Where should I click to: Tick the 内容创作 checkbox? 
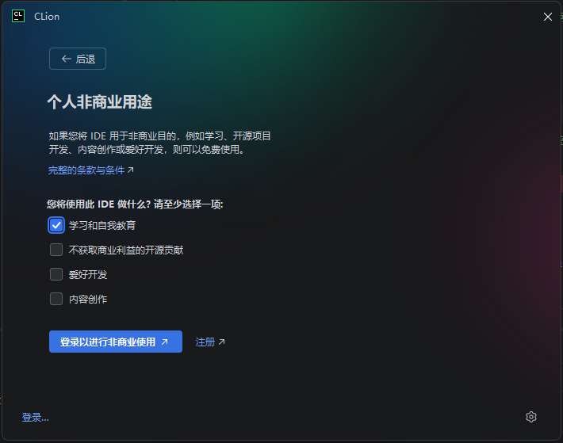click(x=56, y=299)
